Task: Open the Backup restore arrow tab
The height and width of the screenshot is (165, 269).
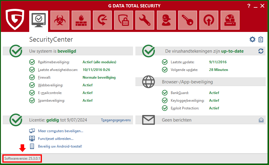Action: click(102, 20)
